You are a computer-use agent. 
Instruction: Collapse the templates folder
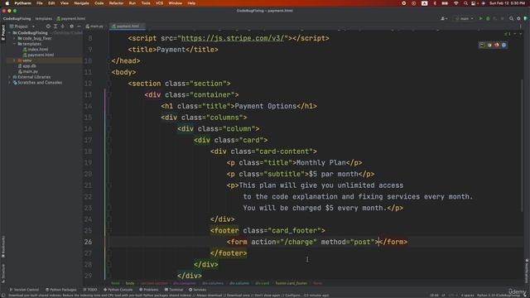pos(15,44)
